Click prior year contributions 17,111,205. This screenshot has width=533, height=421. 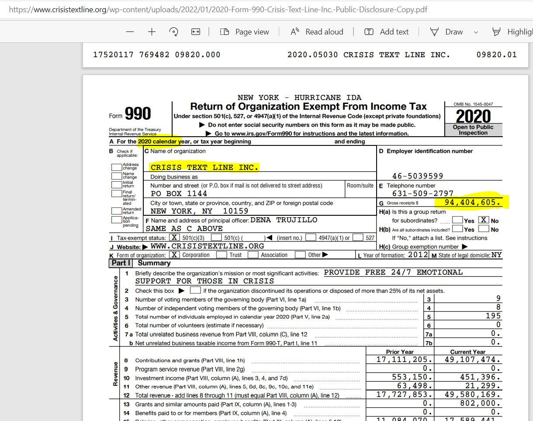coord(405,359)
